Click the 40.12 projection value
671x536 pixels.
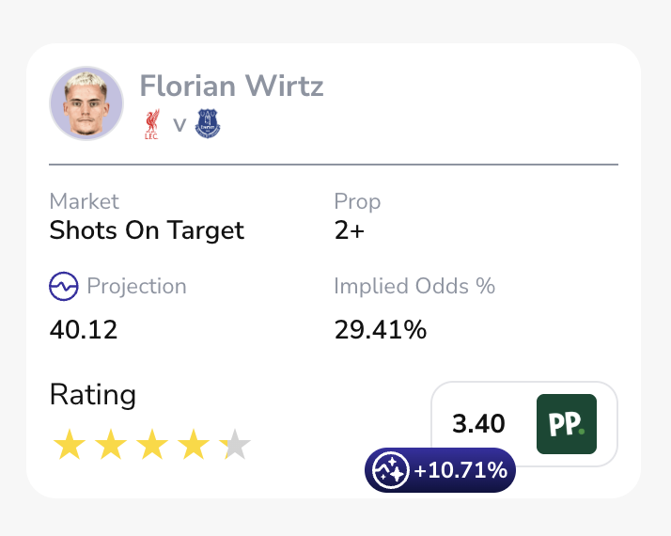(x=84, y=330)
